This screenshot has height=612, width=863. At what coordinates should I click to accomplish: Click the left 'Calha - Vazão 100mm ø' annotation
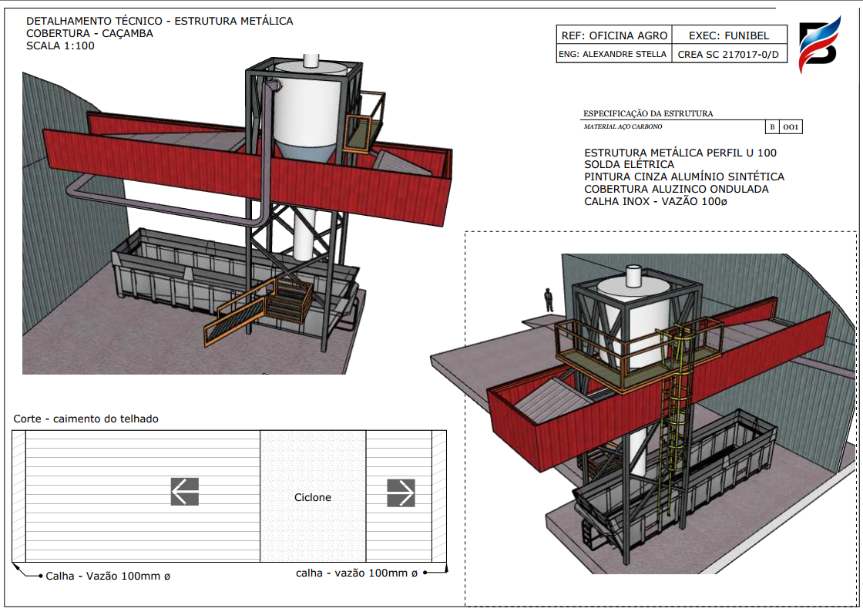(x=108, y=576)
